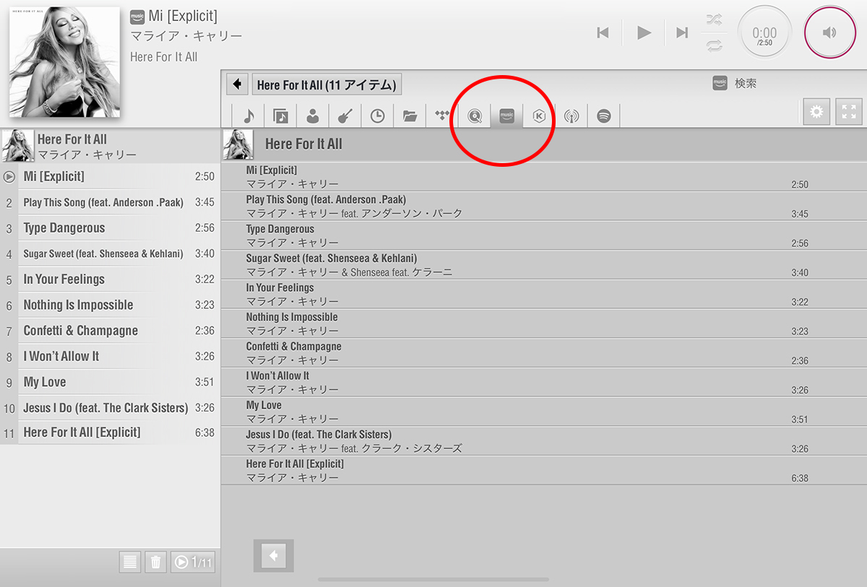Open the History tab with clock icon
Viewport: 867px width, 587px height.
point(377,116)
